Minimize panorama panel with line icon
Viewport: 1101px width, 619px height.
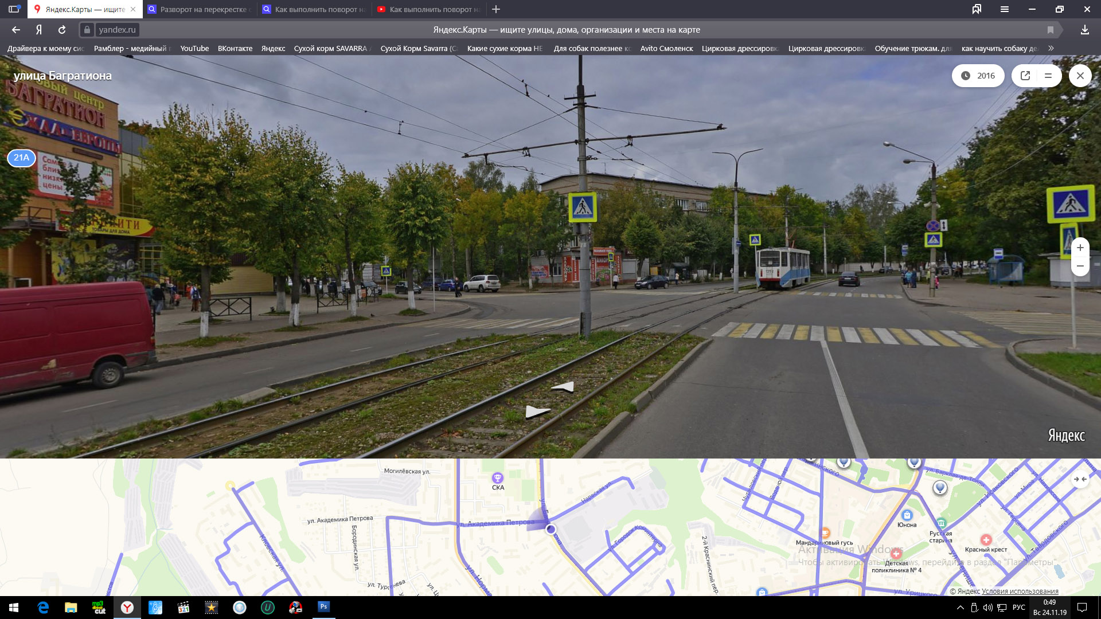[x=1048, y=76]
